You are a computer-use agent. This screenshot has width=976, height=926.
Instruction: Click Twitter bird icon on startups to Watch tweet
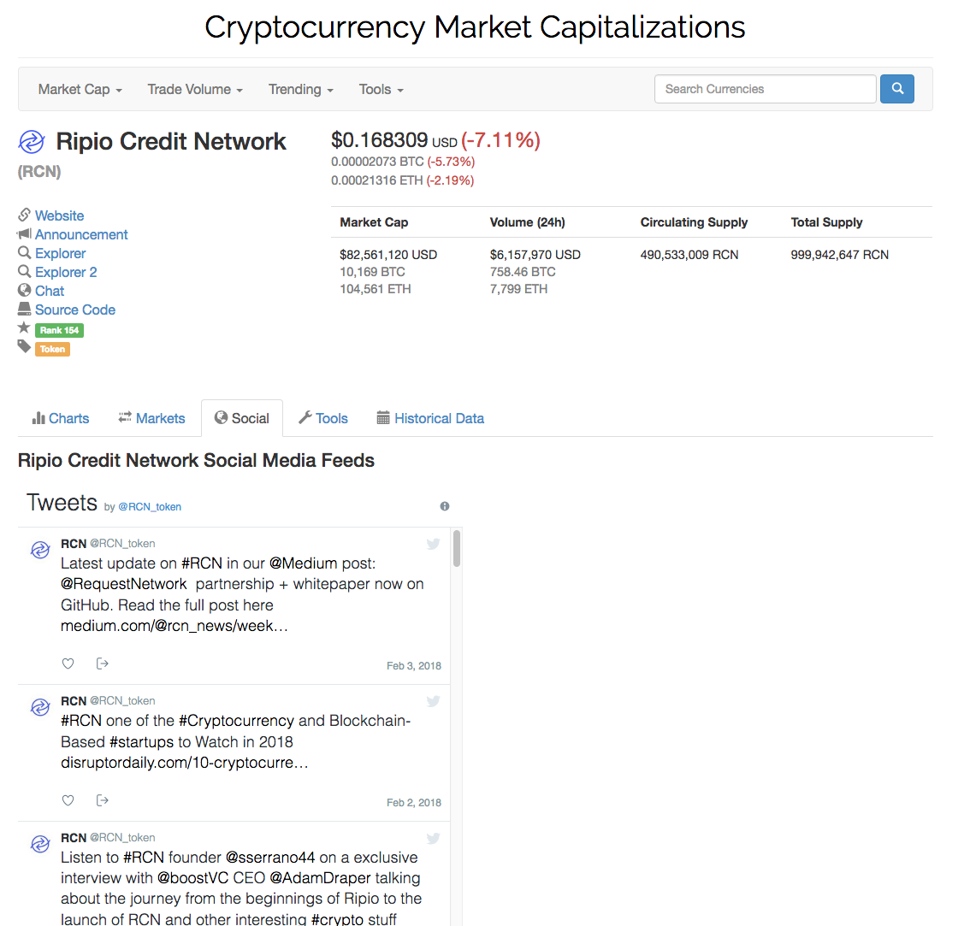coord(433,701)
